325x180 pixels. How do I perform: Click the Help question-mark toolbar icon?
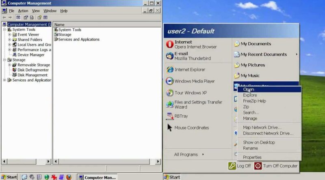(x=39, y=17)
